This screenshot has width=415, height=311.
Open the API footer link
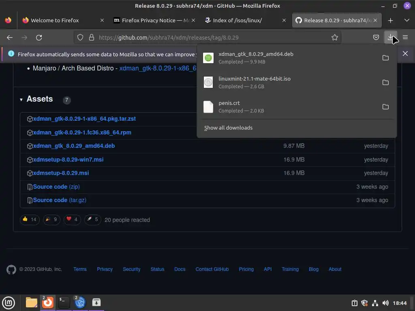pyautogui.click(x=267, y=269)
